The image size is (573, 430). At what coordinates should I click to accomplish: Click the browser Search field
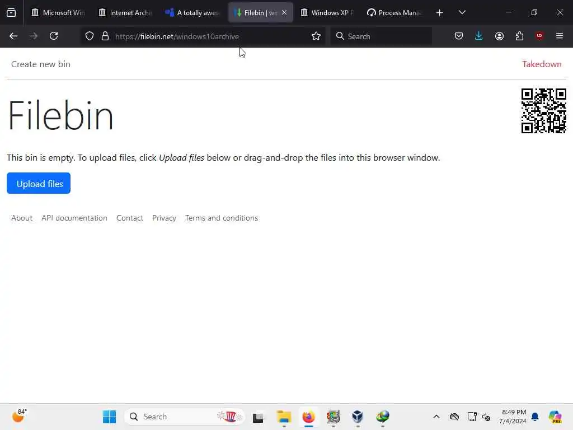coord(381,36)
